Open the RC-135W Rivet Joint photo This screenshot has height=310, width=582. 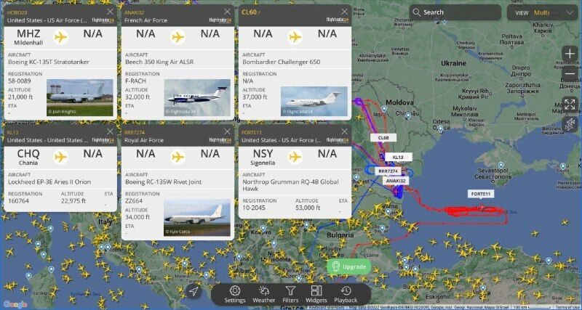click(x=197, y=217)
